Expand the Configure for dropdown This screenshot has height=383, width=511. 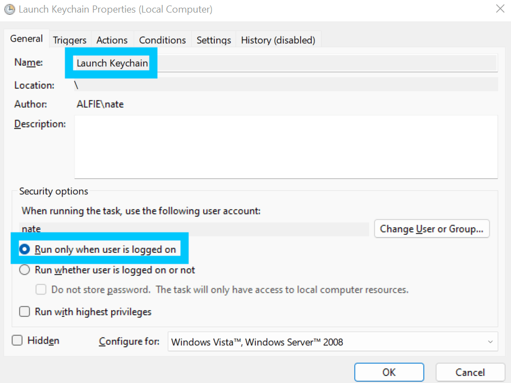point(332,342)
